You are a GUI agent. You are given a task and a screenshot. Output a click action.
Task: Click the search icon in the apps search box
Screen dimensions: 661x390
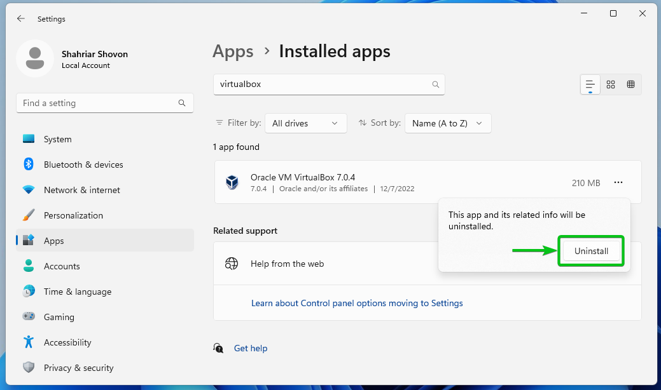click(436, 84)
